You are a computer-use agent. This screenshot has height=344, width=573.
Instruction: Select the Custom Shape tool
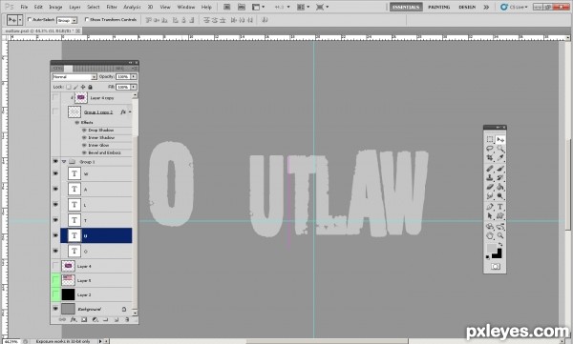pyautogui.click(x=500, y=216)
